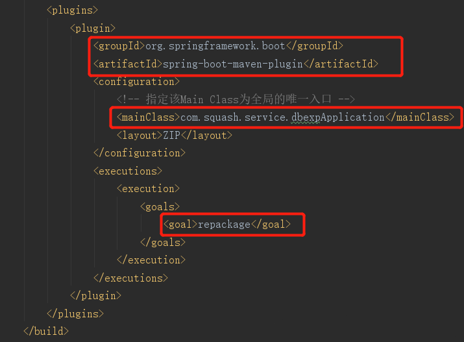This screenshot has width=464, height=342.
Task: Click the closing </build> tag
Action: coord(45,331)
